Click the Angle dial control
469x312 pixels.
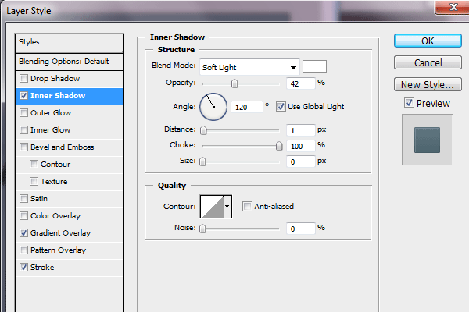213,106
